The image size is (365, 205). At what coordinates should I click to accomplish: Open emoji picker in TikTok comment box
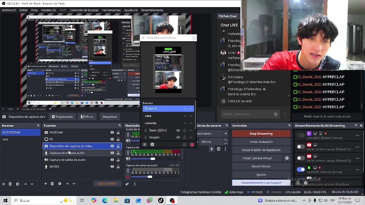click(x=276, y=114)
